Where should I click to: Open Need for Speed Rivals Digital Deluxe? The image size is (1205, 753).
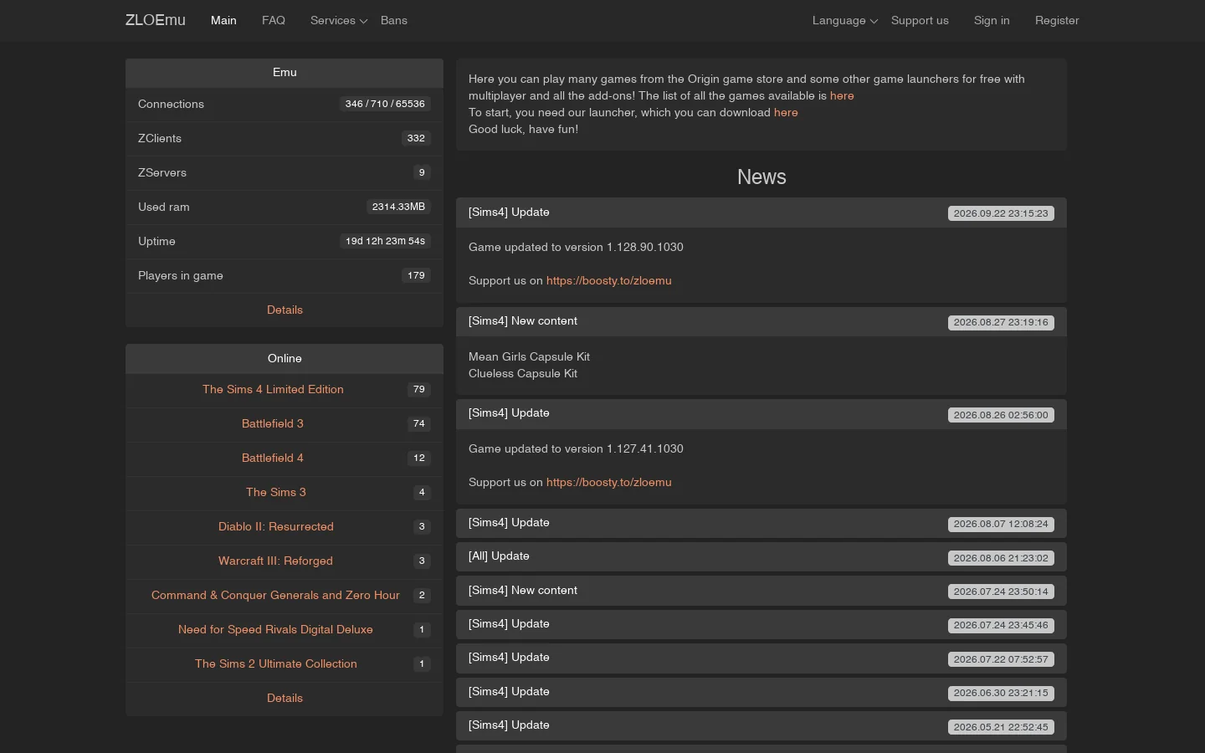pos(275,629)
